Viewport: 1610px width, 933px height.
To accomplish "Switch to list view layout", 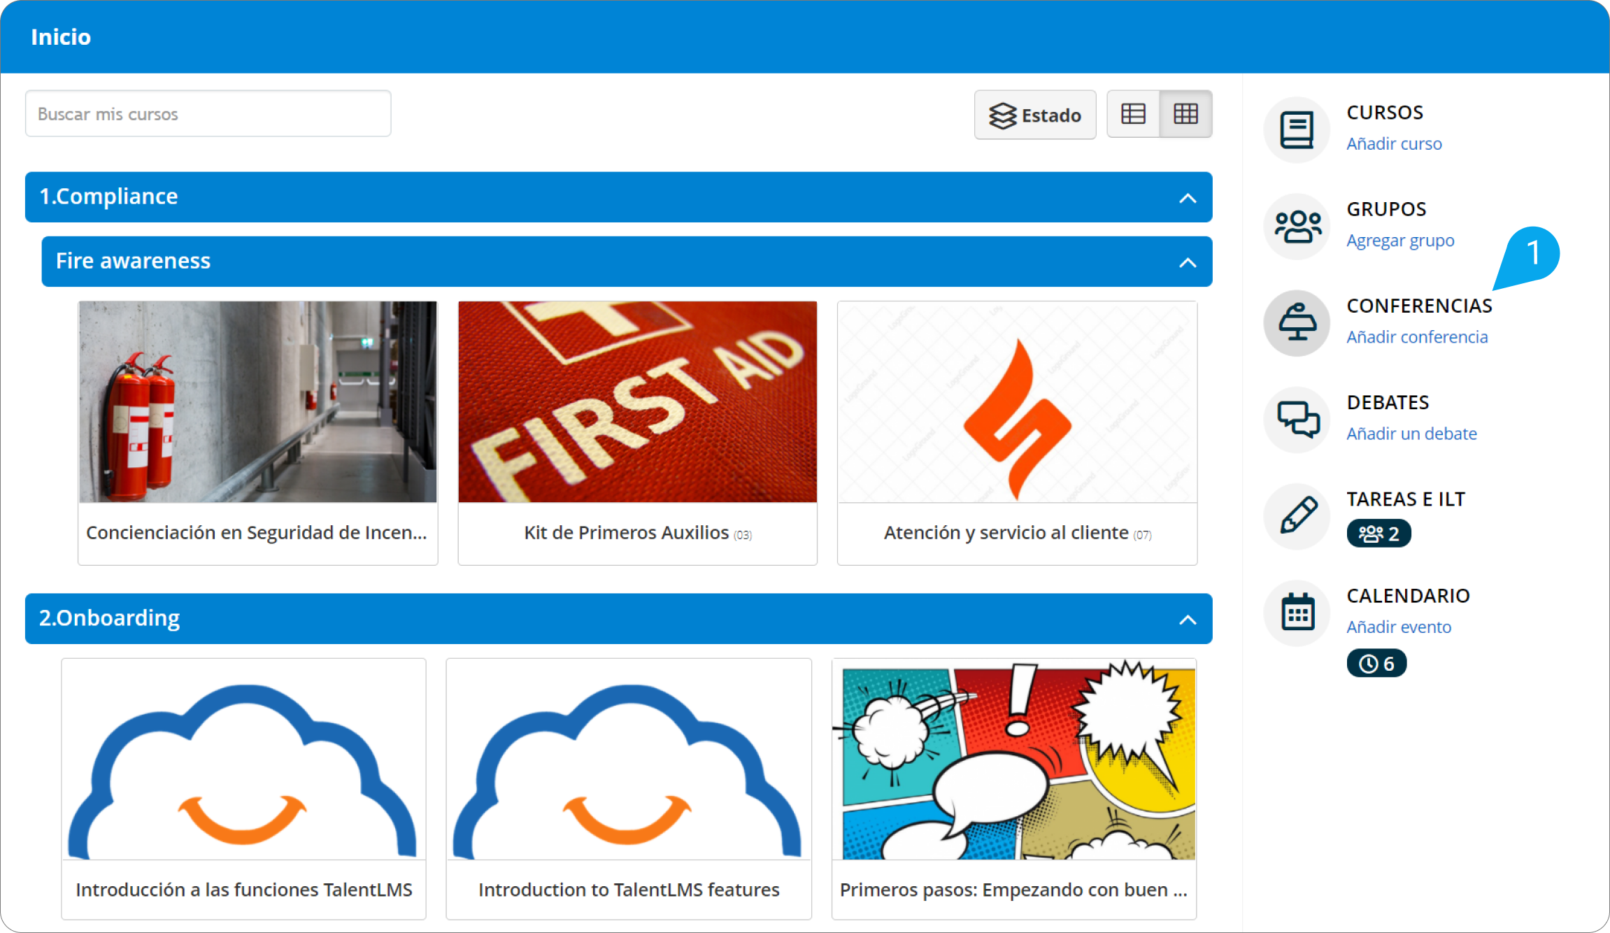I will 1133,114.
